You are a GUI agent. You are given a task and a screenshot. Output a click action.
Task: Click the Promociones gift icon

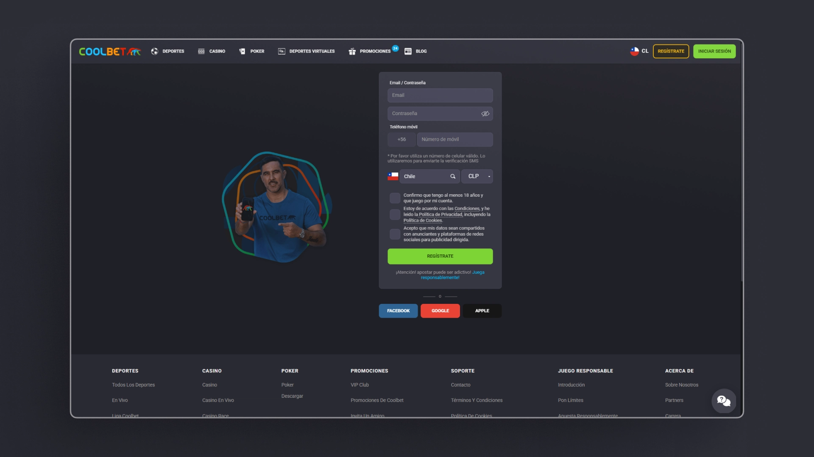click(352, 51)
